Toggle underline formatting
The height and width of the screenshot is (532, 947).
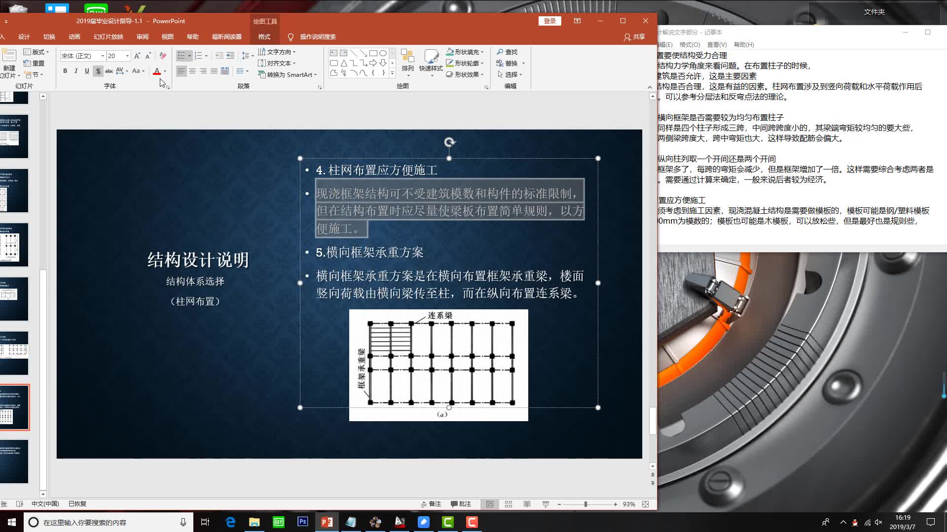click(87, 71)
